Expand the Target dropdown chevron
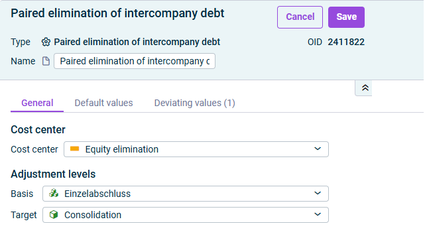Image resolution: width=425 pixels, height=252 pixels. [318, 214]
